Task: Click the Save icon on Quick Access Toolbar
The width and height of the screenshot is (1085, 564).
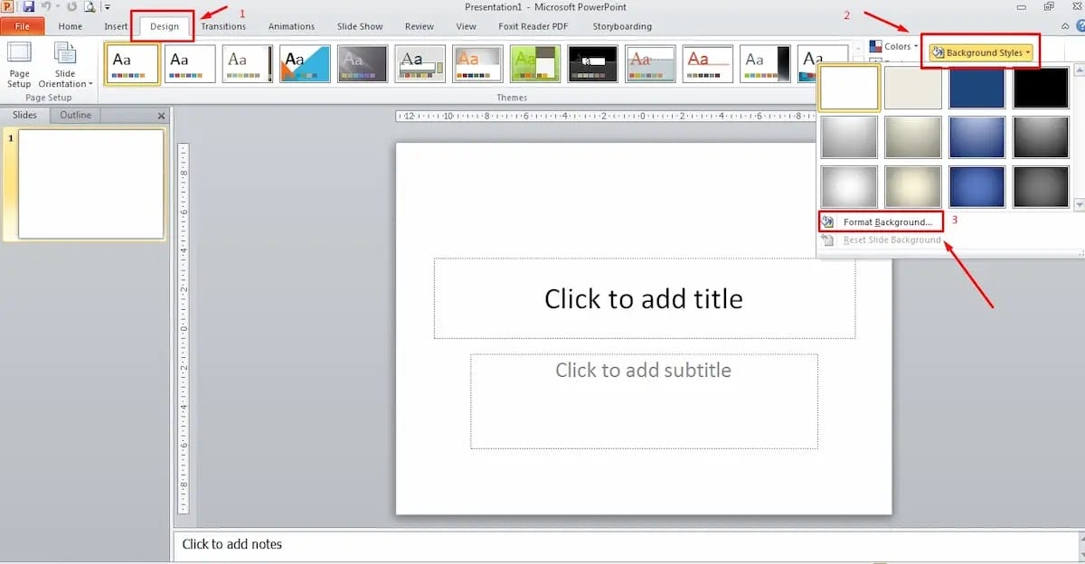Action: (x=28, y=6)
